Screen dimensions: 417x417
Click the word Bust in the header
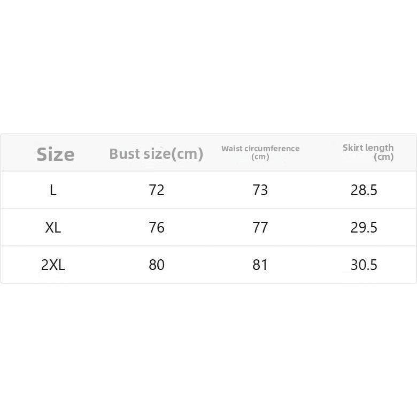[125, 154]
